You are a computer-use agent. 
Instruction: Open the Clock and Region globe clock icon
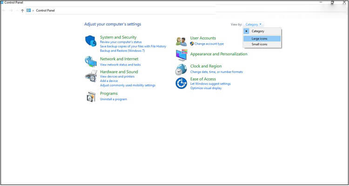coord(181,69)
